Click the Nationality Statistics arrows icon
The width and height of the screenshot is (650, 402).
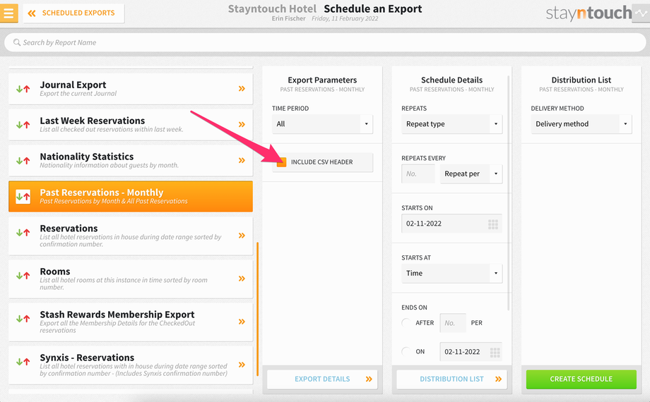(x=23, y=161)
